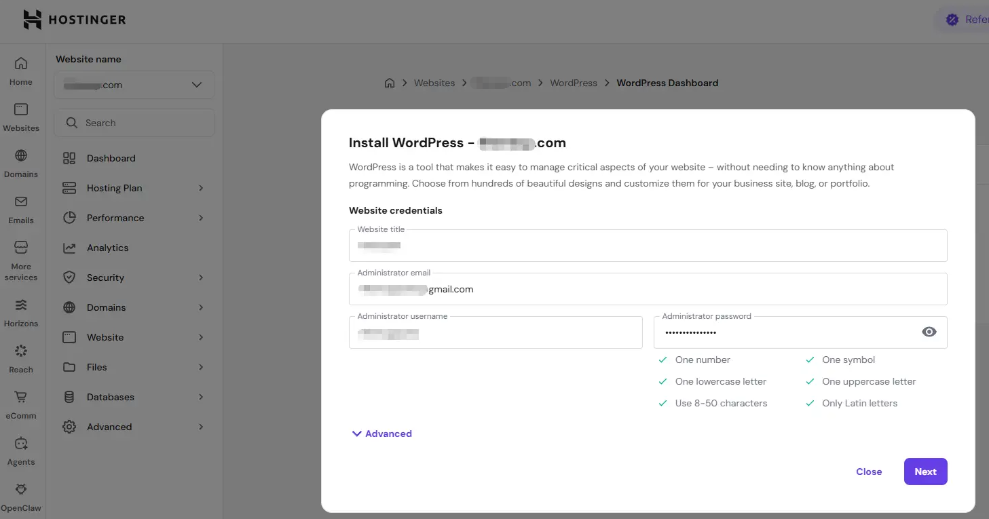Click the home icon in breadcrumb

coord(390,83)
